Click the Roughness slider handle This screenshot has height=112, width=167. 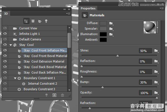[82, 77]
